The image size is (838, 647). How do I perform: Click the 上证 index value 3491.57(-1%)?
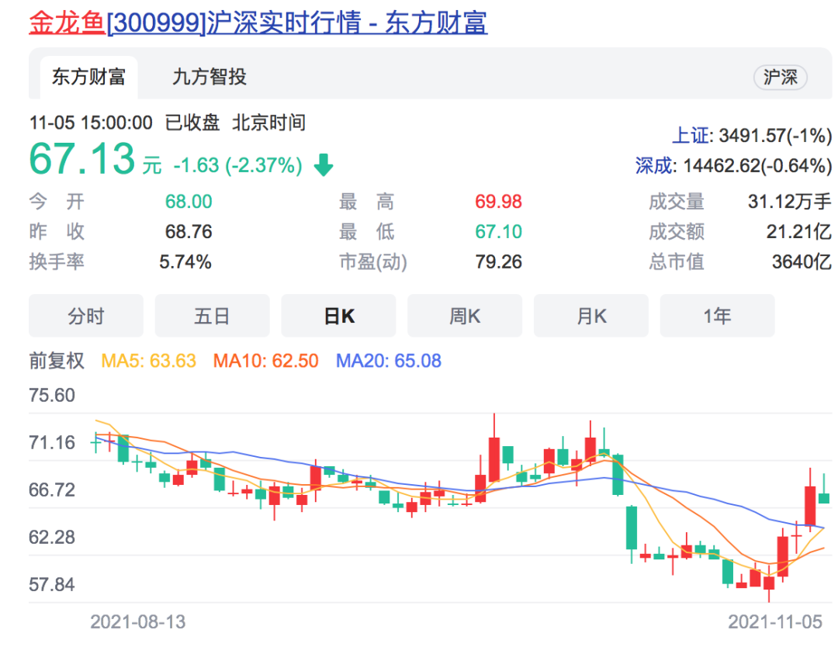(775, 136)
